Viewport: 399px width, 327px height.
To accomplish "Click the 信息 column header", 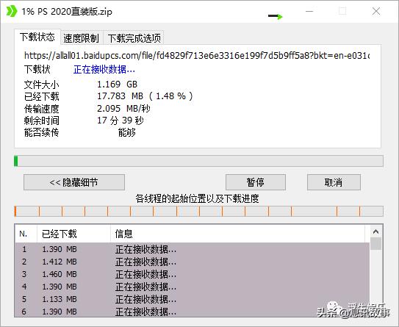I will pos(240,234).
